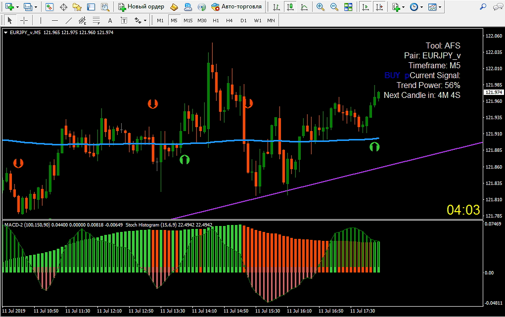Open the chart profiles icon
This screenshot has height=317, width=505.
tap(28, 7)
